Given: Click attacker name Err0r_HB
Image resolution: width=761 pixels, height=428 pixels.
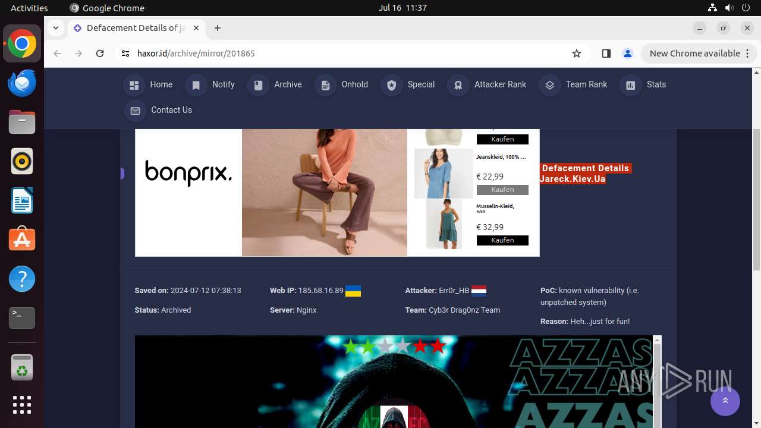Looking at the screenshot, I should click(x=454, y=291).
